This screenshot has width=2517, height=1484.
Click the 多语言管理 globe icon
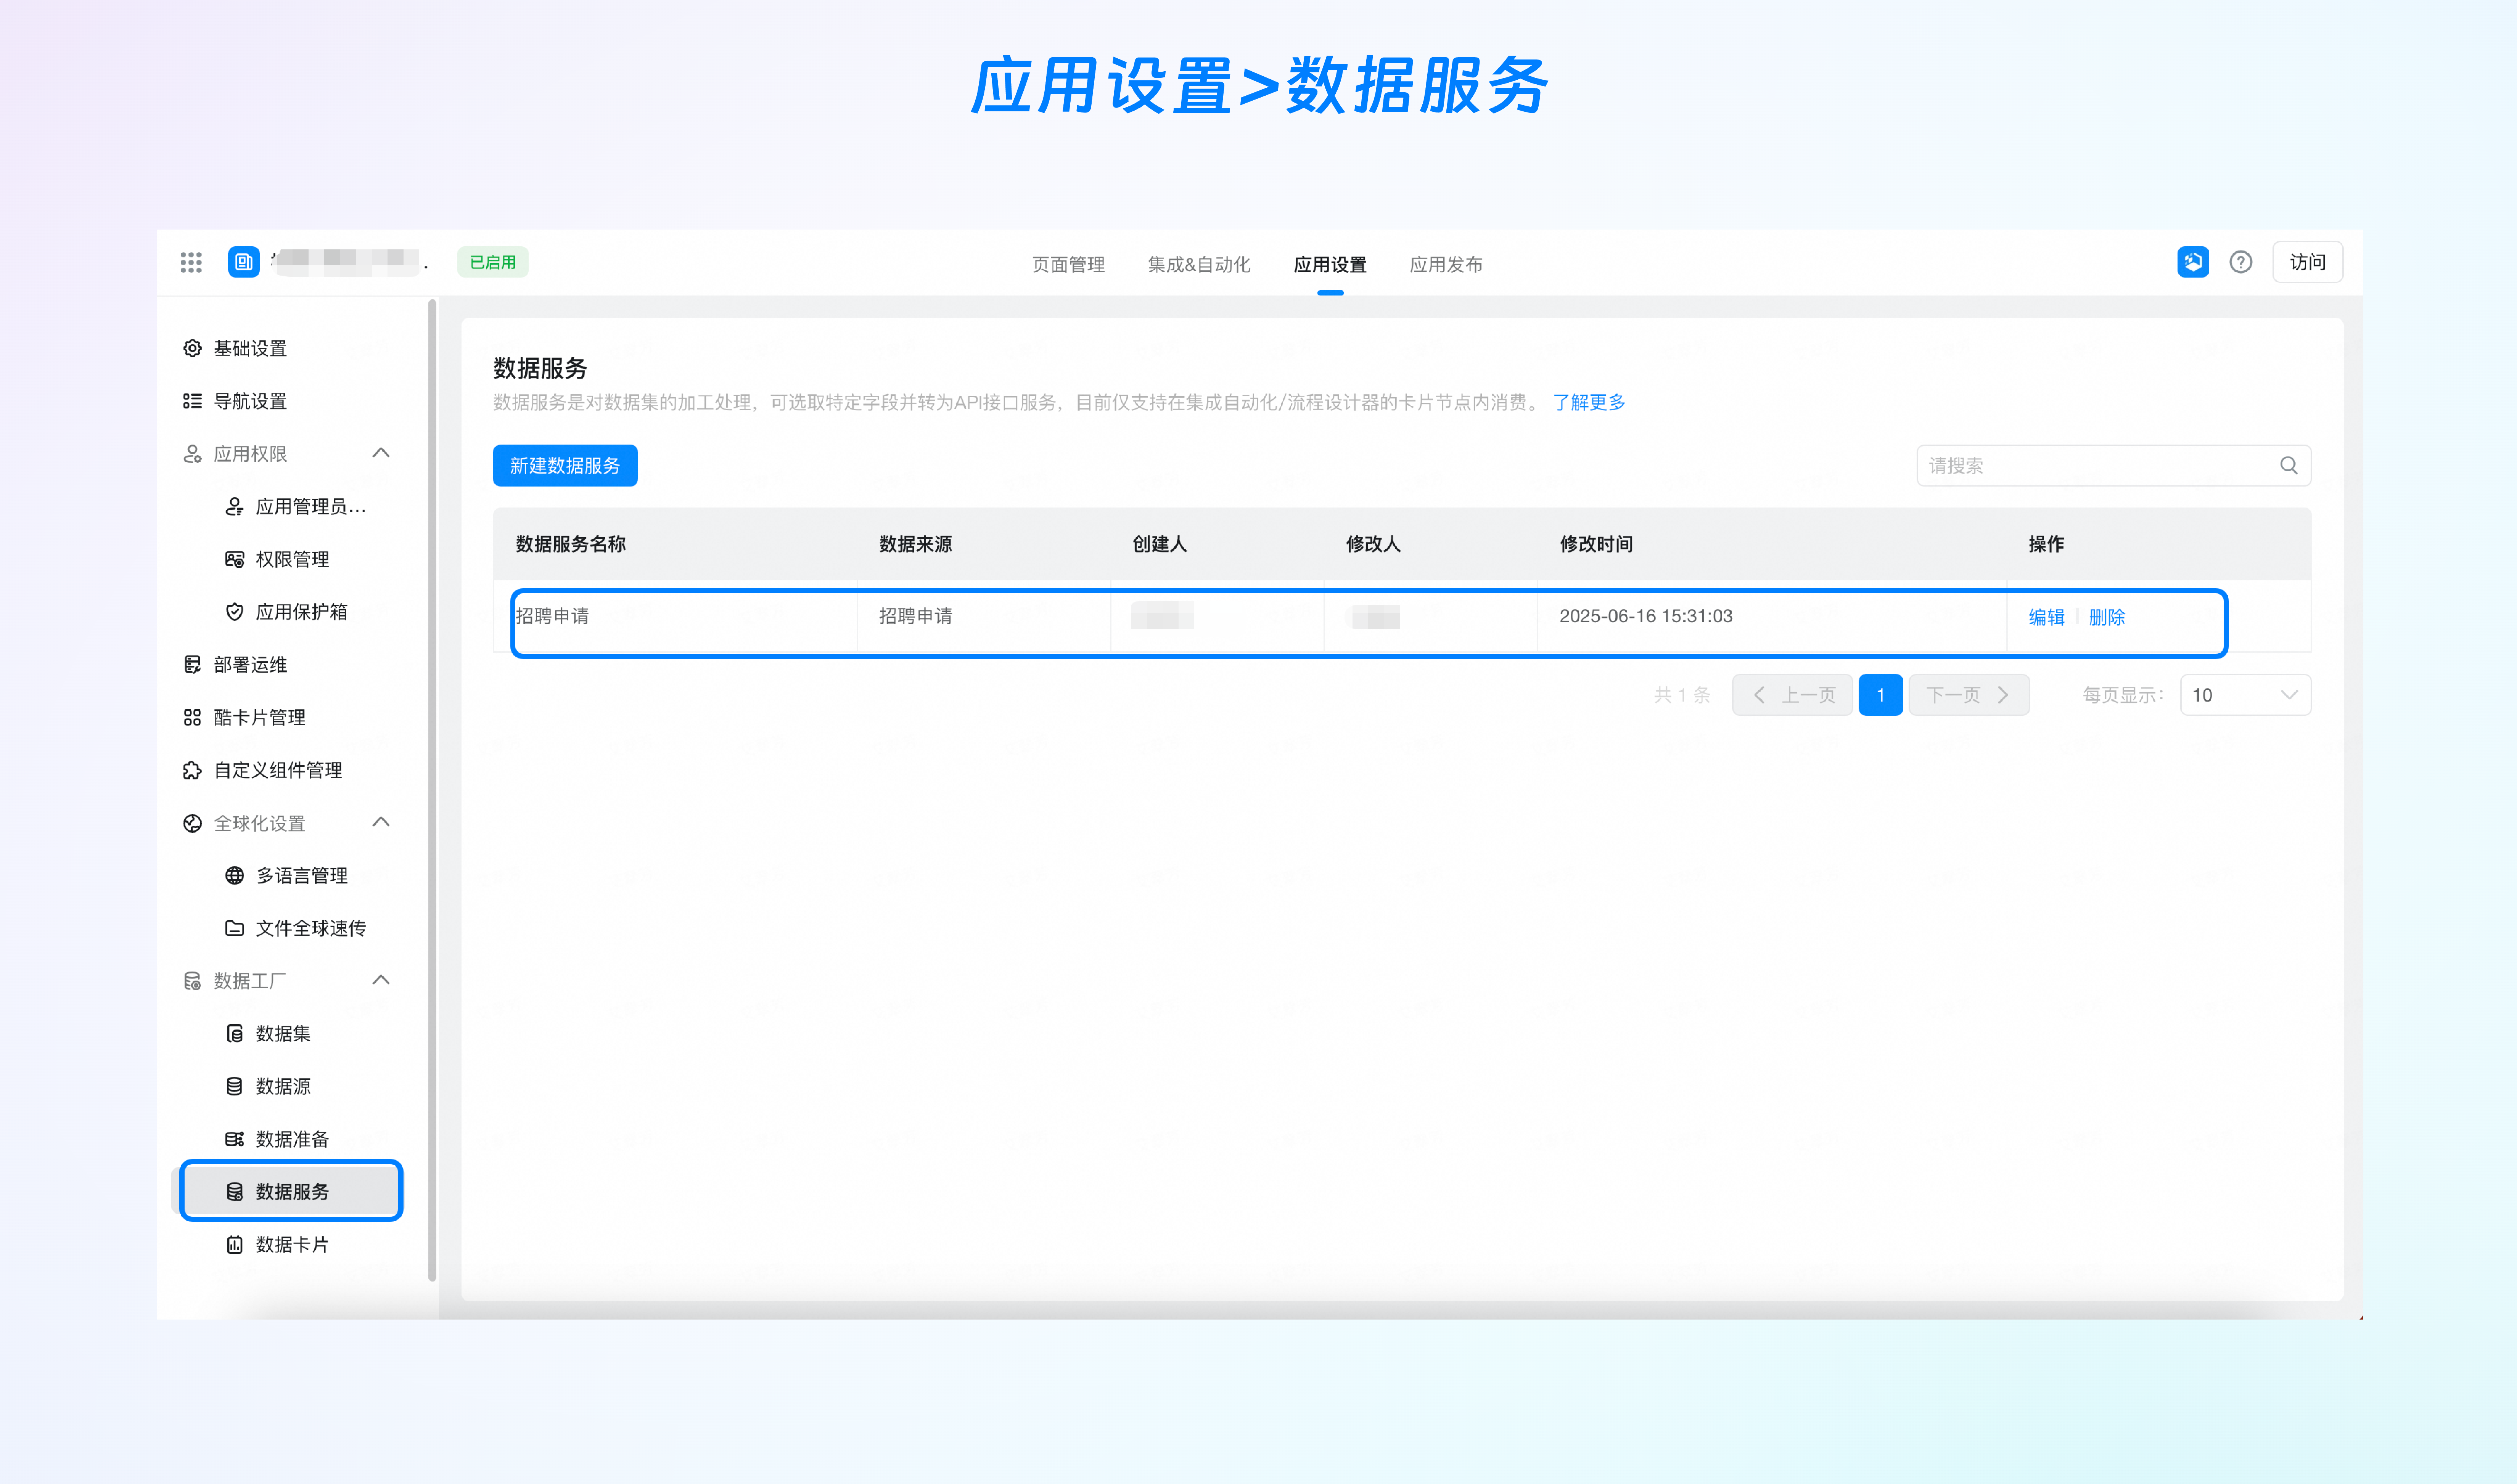coord(235,875)
